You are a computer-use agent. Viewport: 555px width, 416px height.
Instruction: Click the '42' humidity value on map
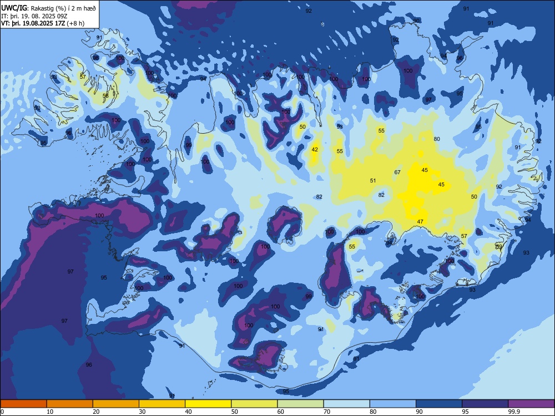tap(315, 150)
